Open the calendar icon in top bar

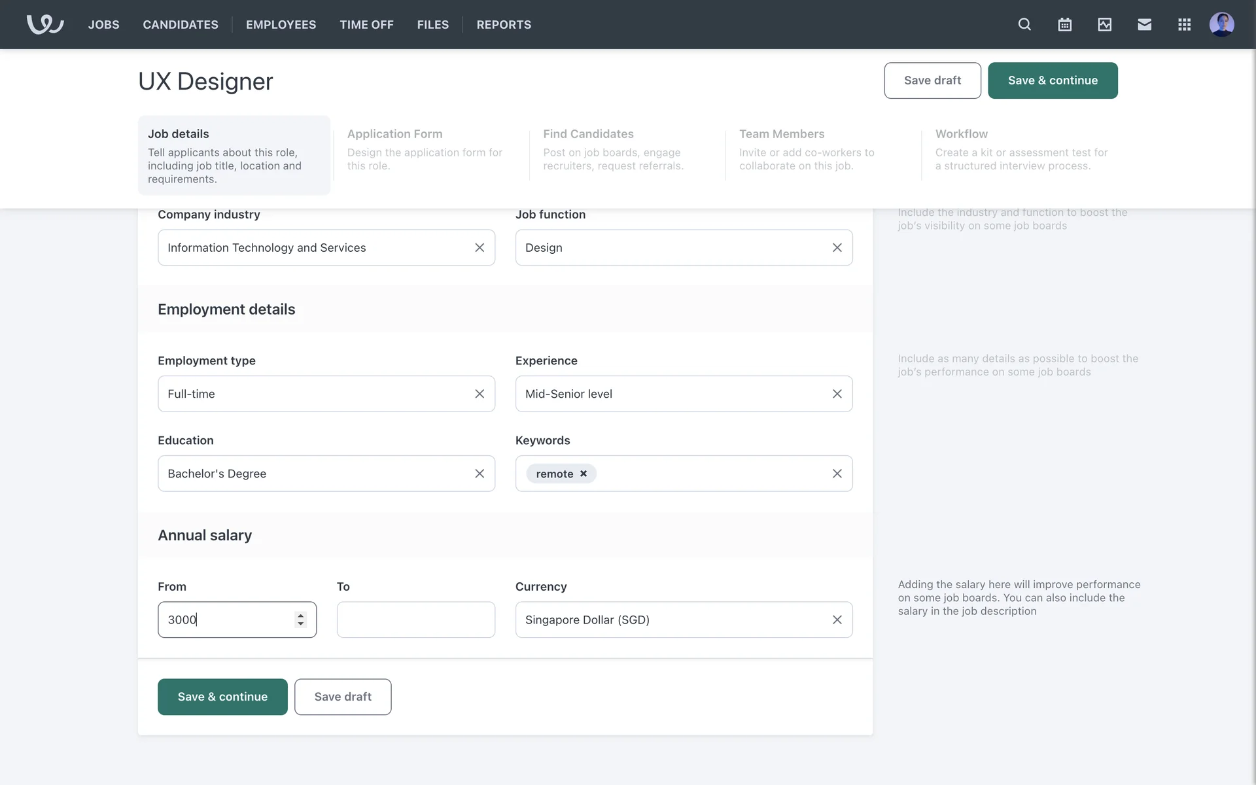coord(1064,24)
